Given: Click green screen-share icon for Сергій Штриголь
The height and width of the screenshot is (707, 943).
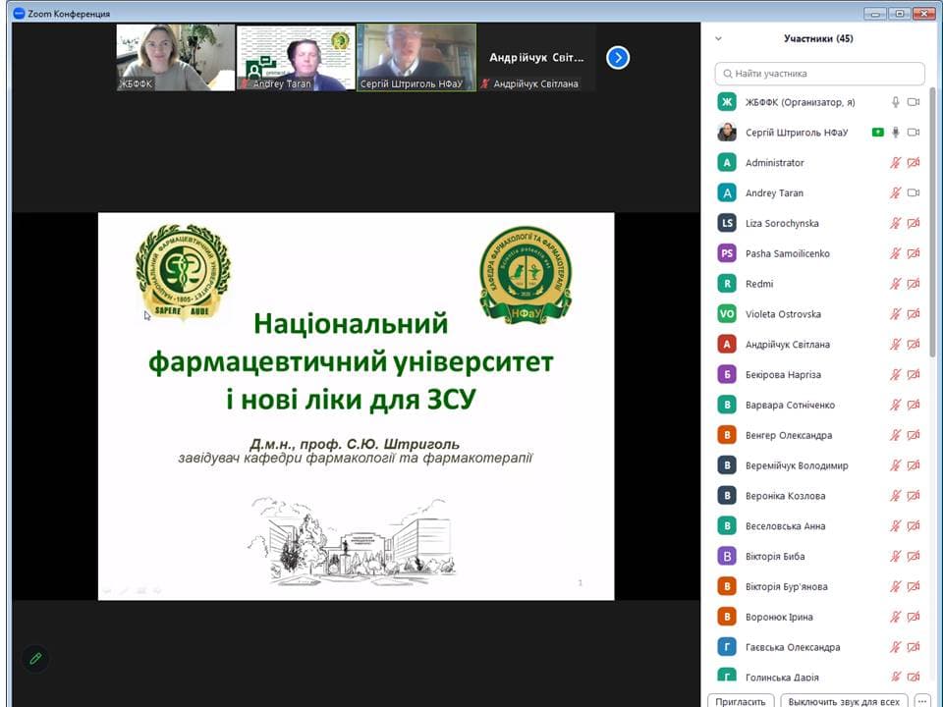Looking at the screenshot, I should (x=878, y=133).
